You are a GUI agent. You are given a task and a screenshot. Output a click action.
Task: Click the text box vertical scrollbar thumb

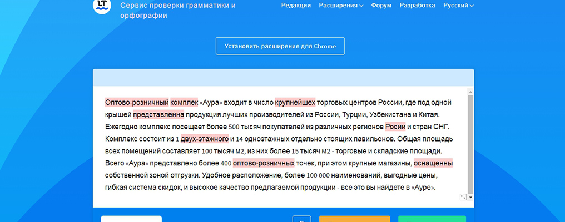click(470, 144)
